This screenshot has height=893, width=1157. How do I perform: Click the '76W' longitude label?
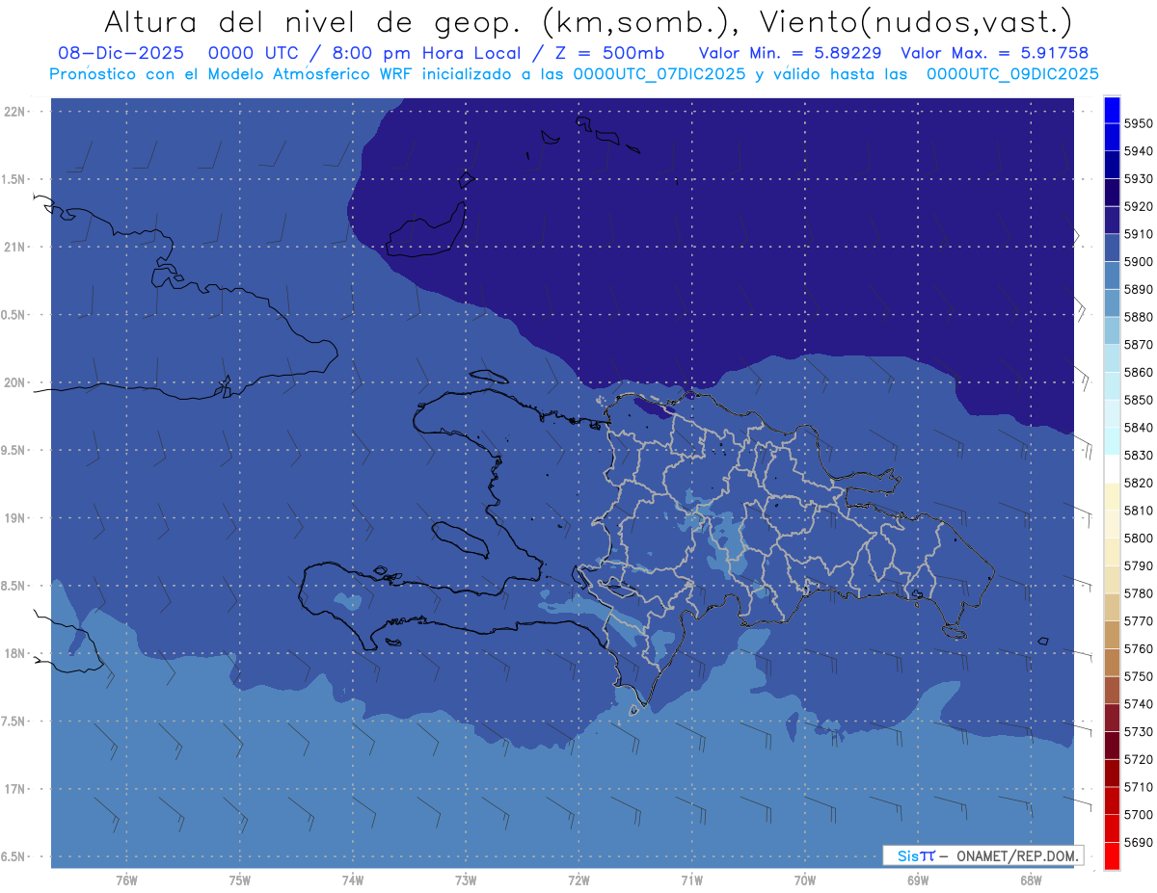pos(126,880)
